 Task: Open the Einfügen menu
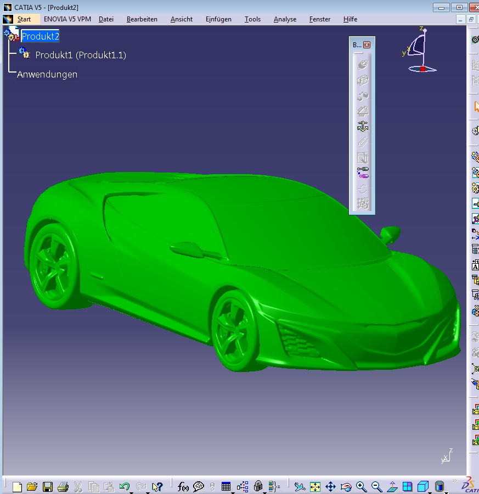218,19
